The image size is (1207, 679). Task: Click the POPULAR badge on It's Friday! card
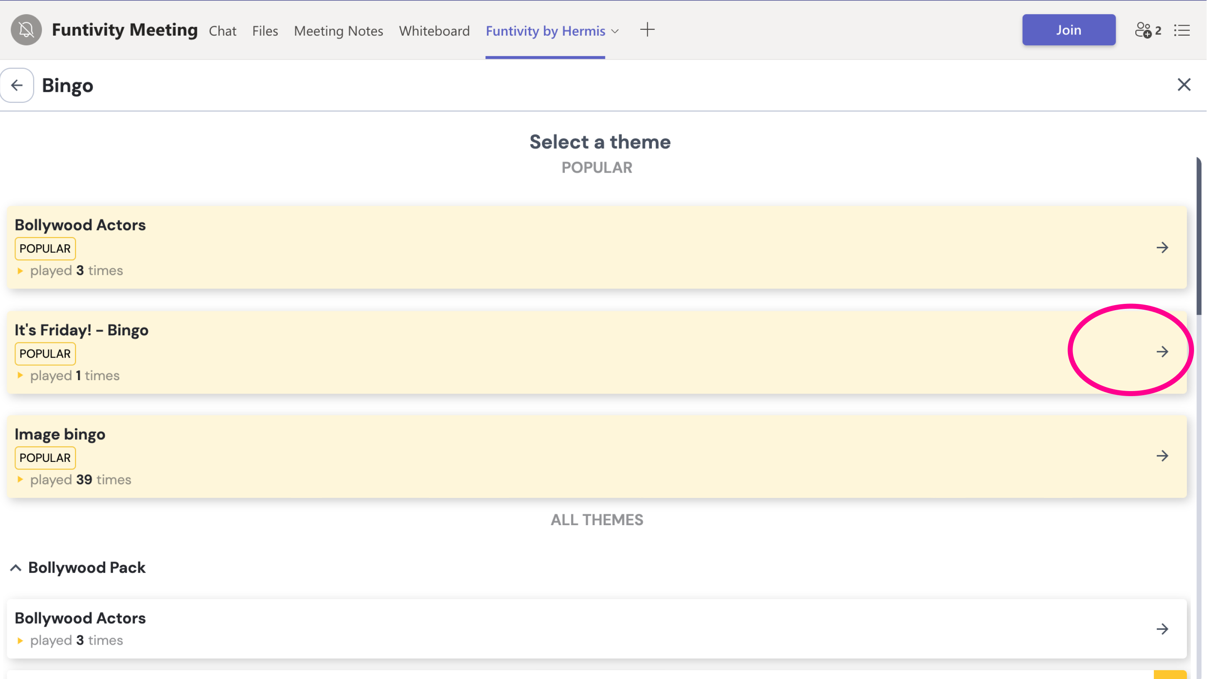[45, 354]
